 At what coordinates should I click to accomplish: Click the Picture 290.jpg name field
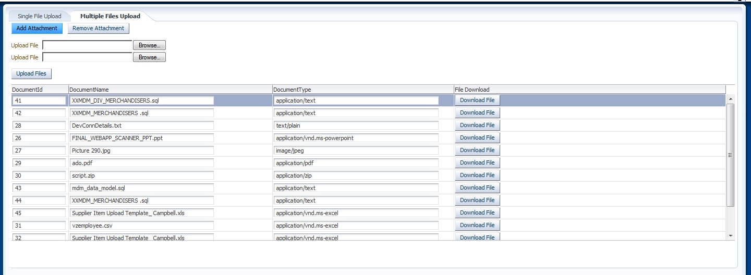coord(142,151)
